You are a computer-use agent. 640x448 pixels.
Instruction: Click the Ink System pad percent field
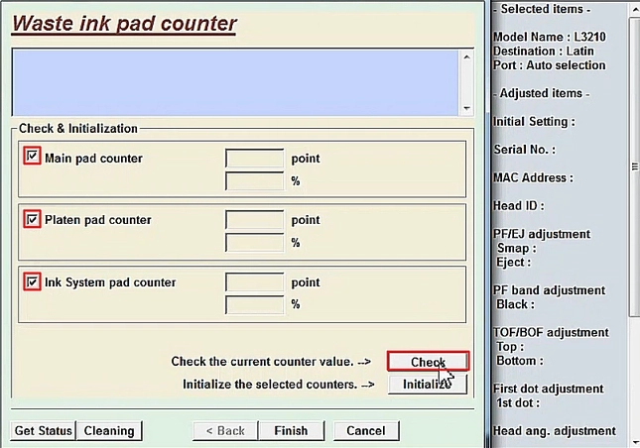pos(254,304)
